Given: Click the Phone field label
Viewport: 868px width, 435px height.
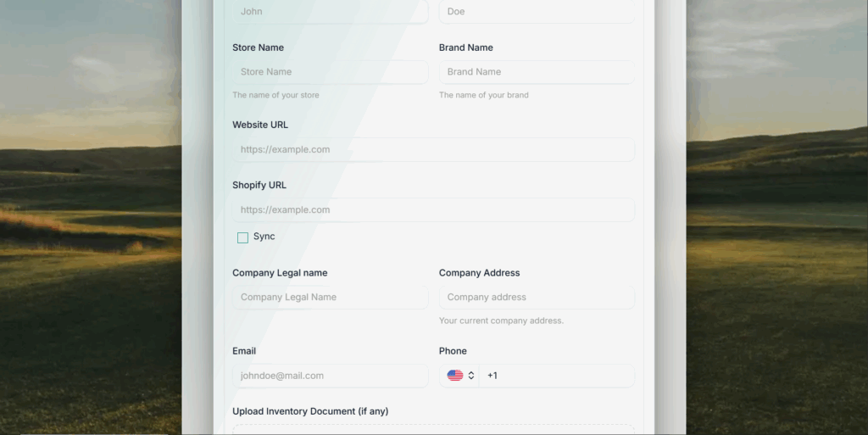Looking at the screenshot, I should tap(453, 351).
